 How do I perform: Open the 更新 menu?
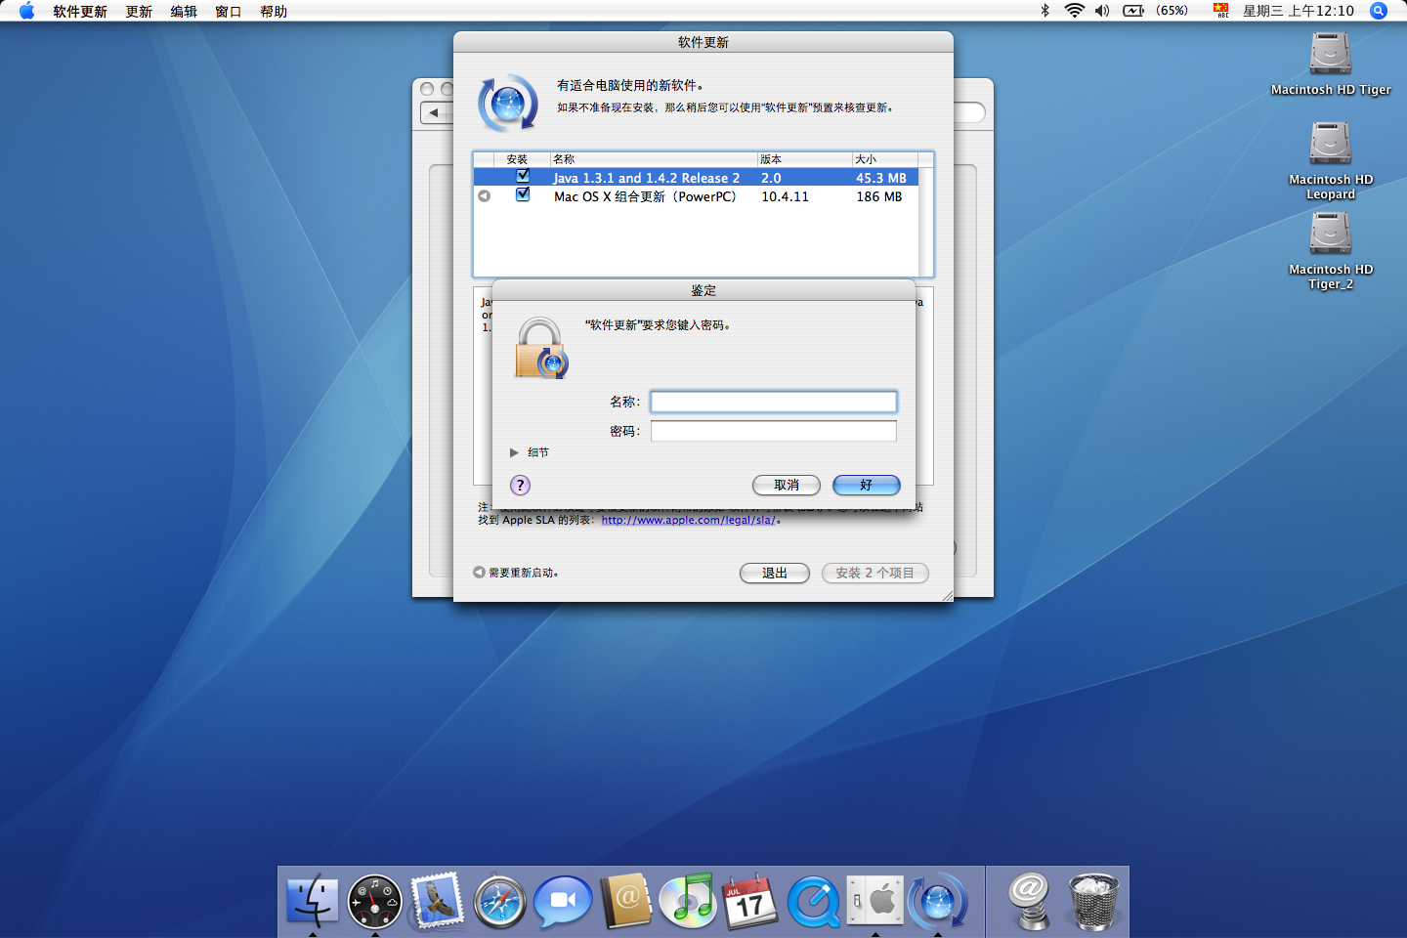[x=139, y=12]
